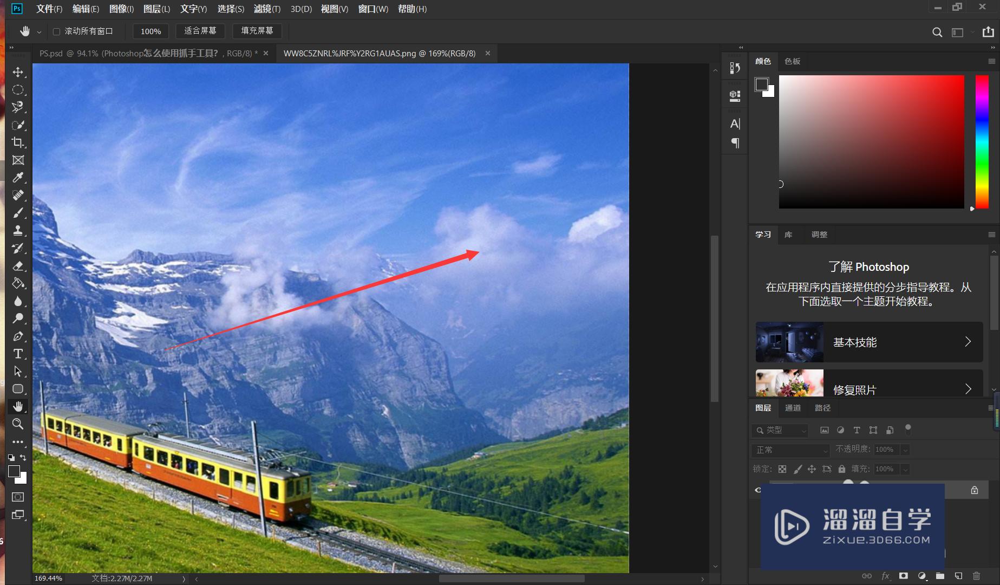Select the Horizontal Type tool
1000x585 pixels.
[18, 354]
